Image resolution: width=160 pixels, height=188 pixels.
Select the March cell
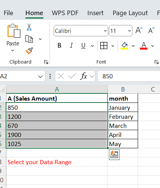[123, 126]
